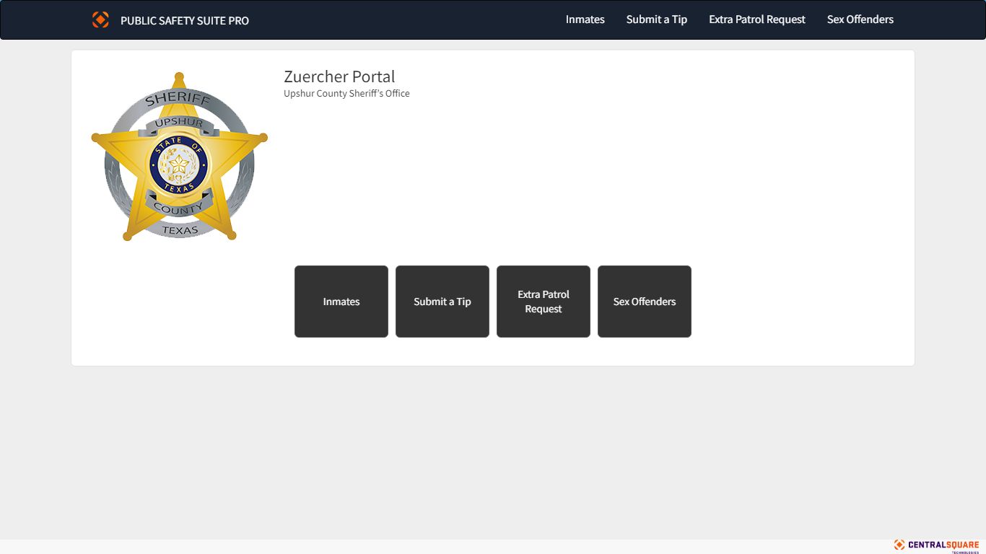This screenshot has width=986, height=554.
Task: Click the CentralSquare Technologies footer wordmark
Action: pos(943,546)
